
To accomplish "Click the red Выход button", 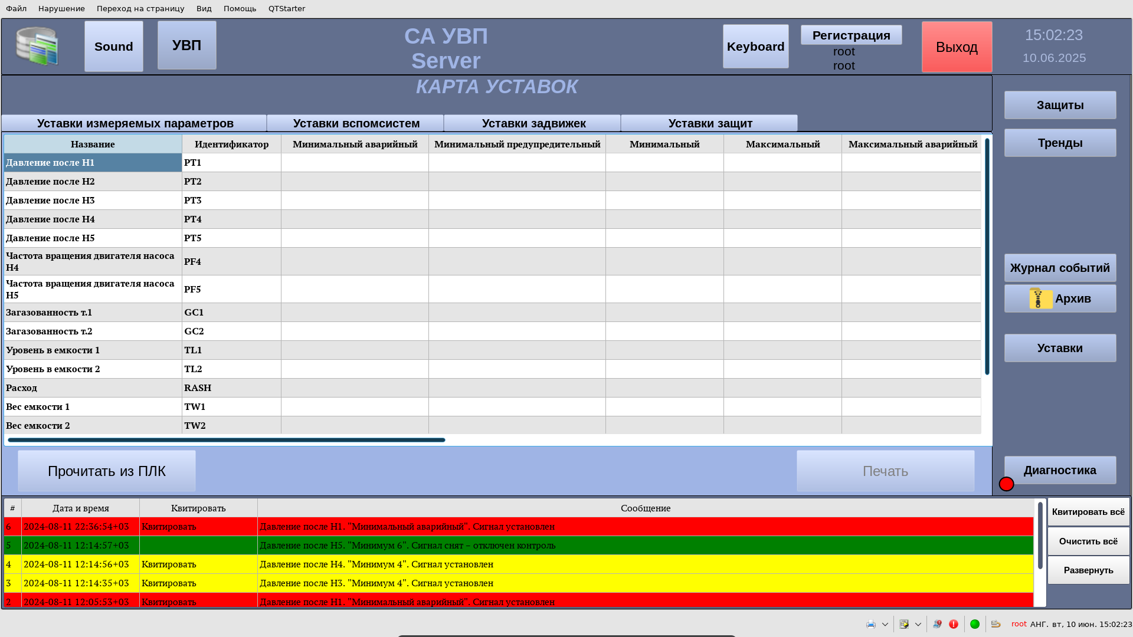I will 957,47.
